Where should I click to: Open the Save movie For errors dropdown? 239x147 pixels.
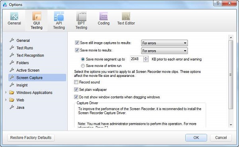point(164,51)
